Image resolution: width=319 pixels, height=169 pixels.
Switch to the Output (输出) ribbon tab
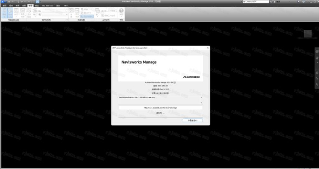point(37,6)
